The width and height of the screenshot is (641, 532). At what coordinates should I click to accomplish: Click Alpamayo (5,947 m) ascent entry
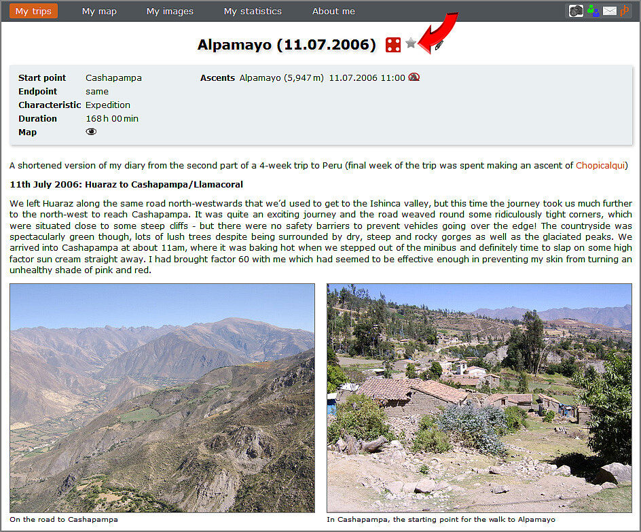point(281,77)
